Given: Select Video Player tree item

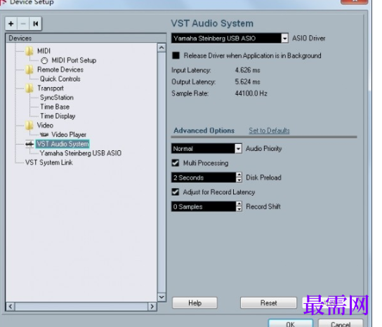Looking at the screenshot, I should point(69,135).
